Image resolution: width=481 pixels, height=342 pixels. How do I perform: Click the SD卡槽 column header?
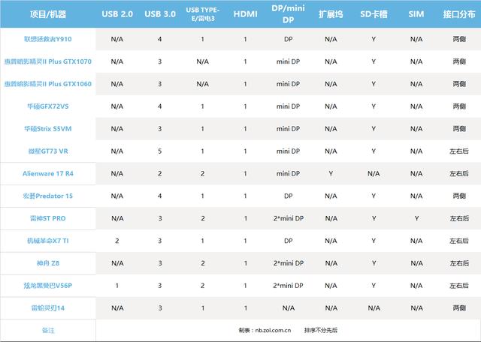[x=374, y=14]
